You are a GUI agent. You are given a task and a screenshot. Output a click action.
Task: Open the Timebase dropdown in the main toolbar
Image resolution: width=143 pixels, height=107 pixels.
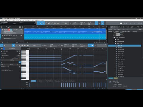point(83,24)
